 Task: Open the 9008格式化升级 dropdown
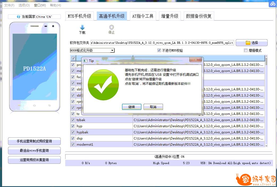click(x=112, y=50)
